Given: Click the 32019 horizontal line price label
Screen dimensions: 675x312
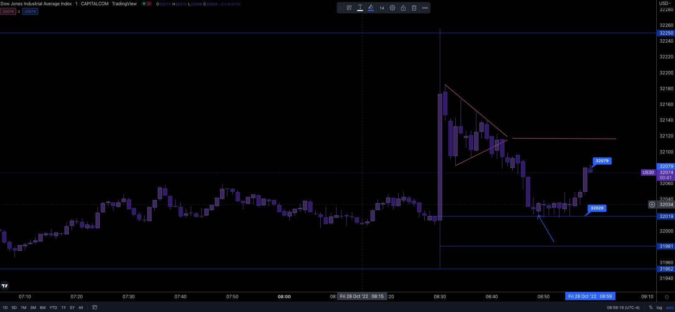Looking at the screenshot, I should [x=666, y=217].
